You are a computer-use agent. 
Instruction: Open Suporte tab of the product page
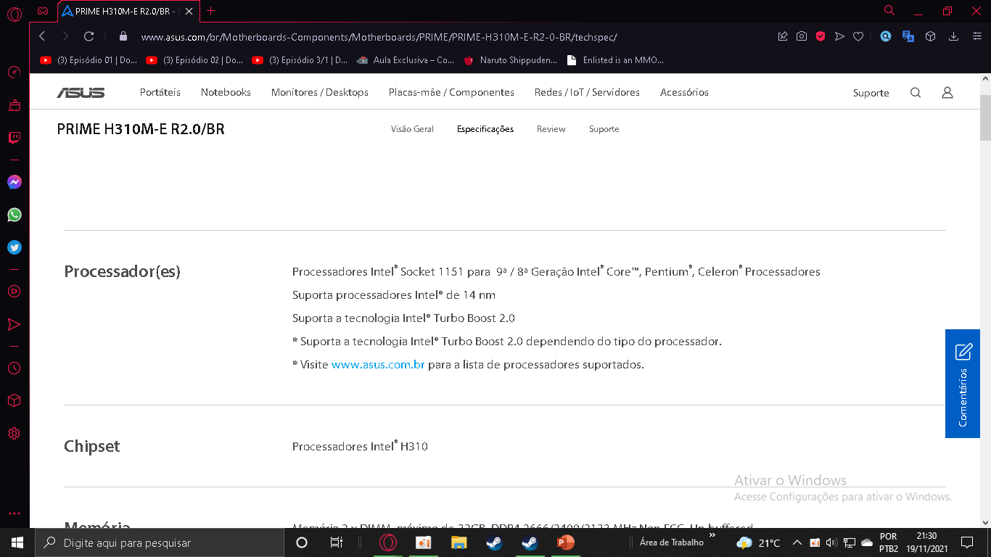click(x=604, y=129)
